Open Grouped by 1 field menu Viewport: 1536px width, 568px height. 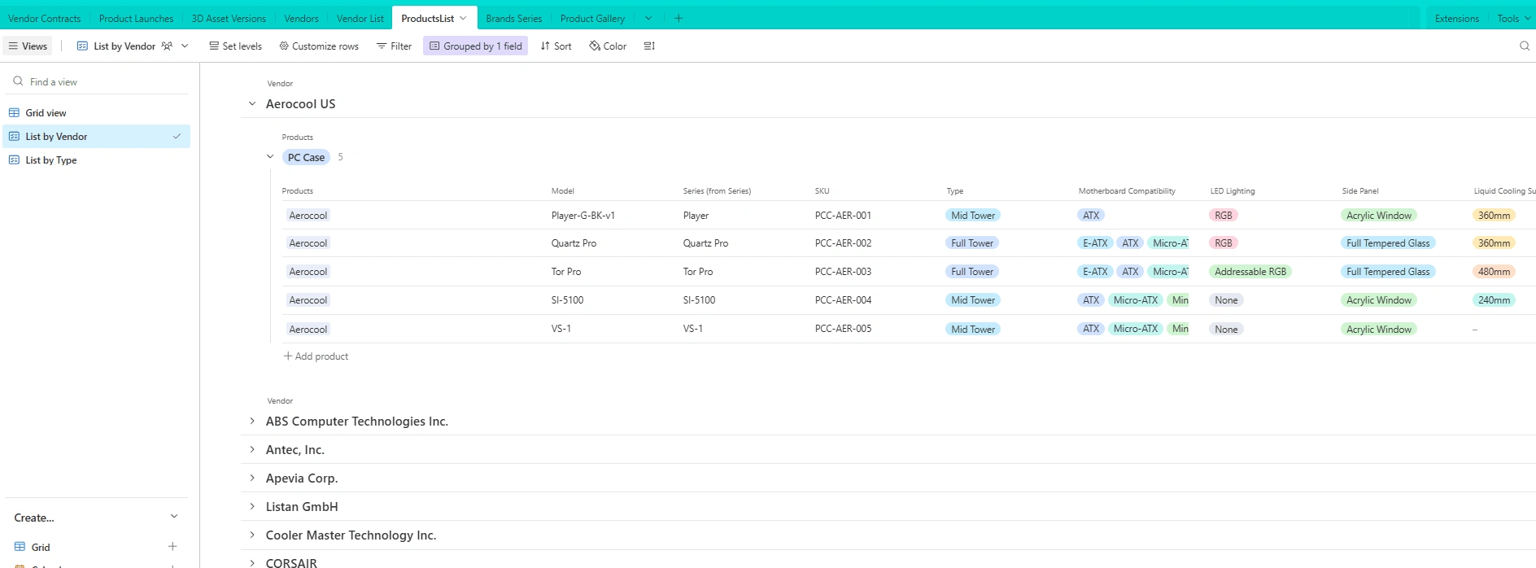[x=475, y=46]
